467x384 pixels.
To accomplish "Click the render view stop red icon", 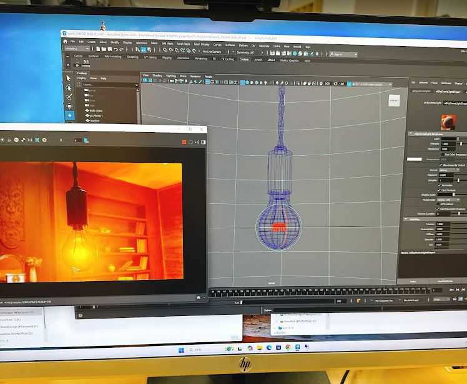I will 184,142.
